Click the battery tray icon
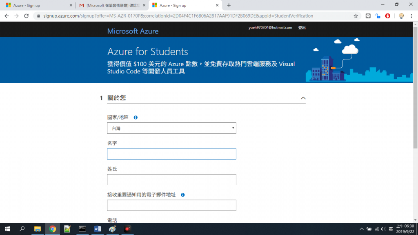The height and width of the screenshot is (235, 418). (369, 229)
